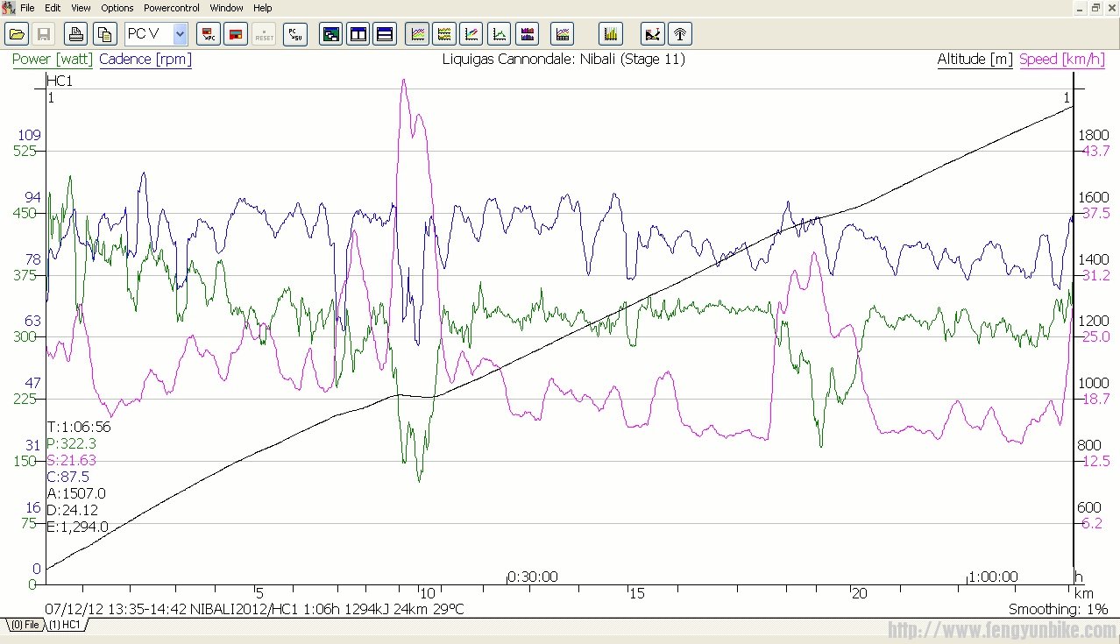Click the Altitude [m] axis label
The width and height of the screenshot is (1120, 644).
(x=975, y=60)
